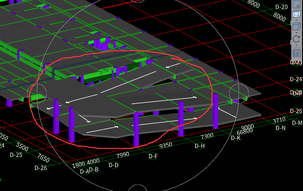Click the rotate view arrow icon
This screenshot has width=303, height=191.
point(297,39)
